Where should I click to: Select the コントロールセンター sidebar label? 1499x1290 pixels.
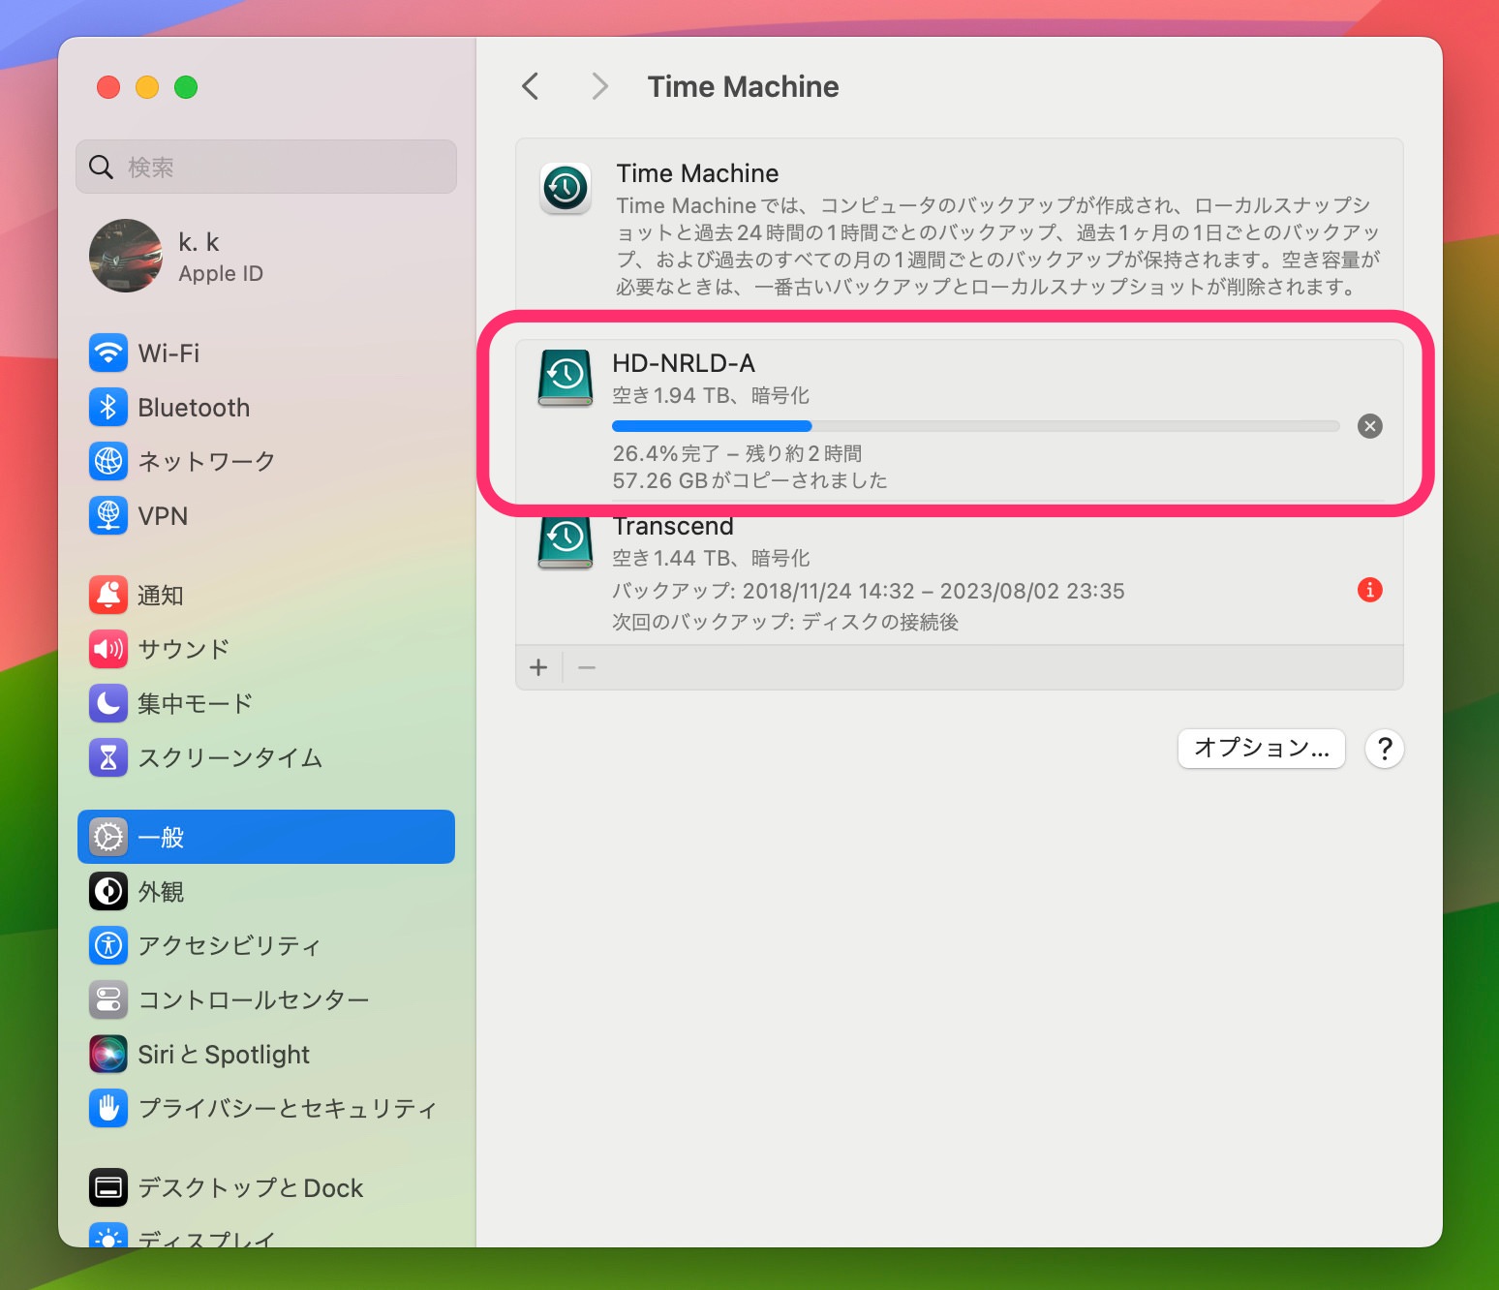point(254,999)
